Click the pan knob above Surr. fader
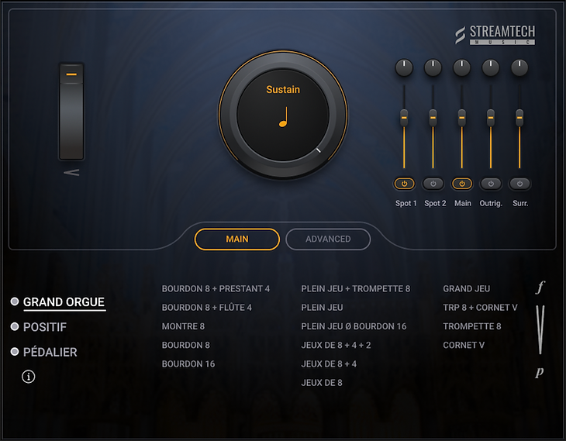 point(519,67)
